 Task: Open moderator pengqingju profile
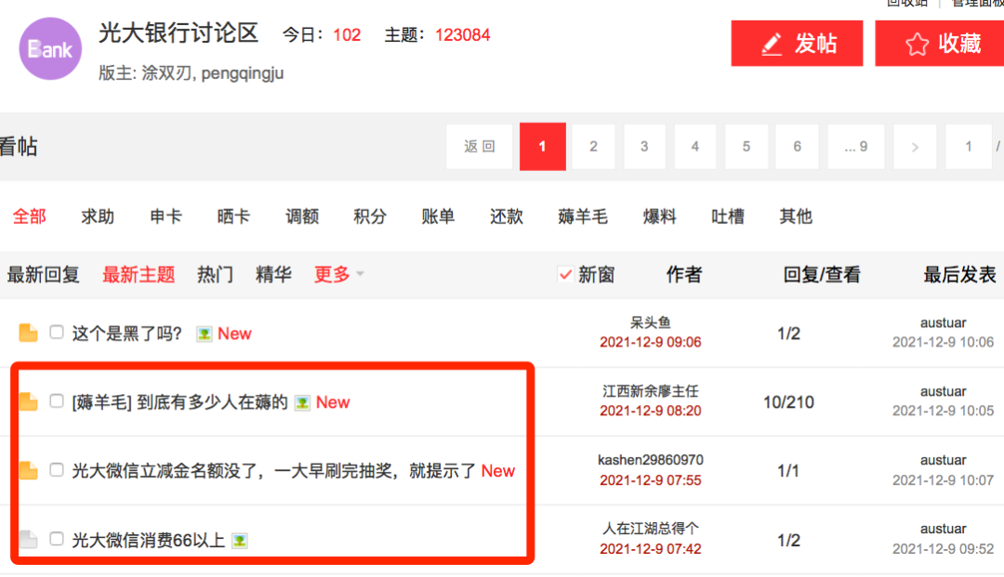click(x=243, y=73)
